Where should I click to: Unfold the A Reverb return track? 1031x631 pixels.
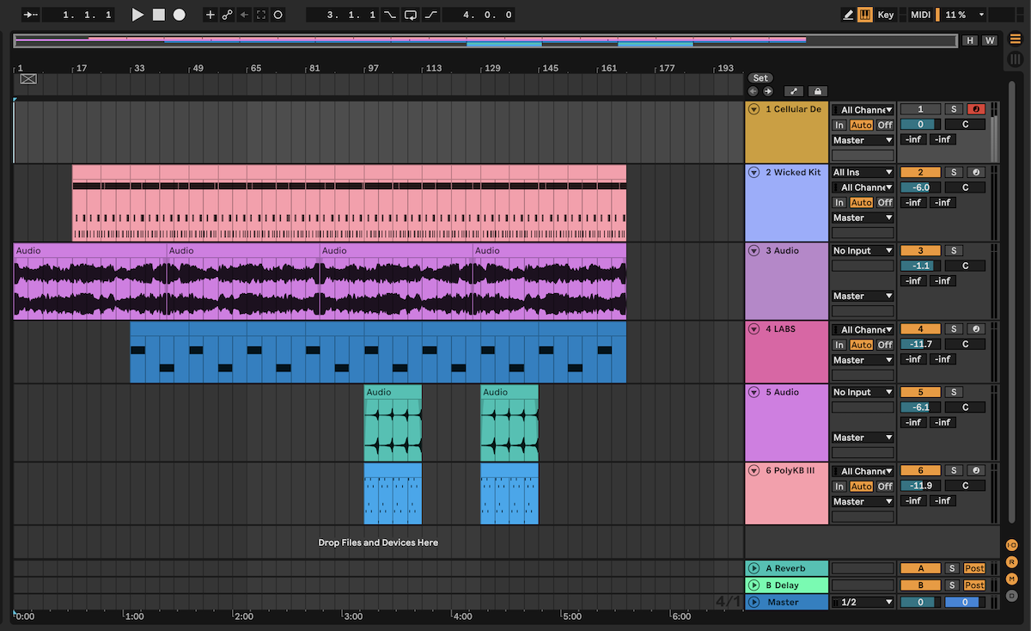click(753, 568)
